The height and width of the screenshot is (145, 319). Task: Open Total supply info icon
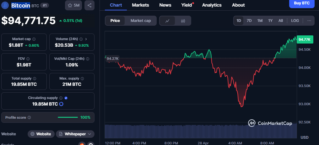35,79
